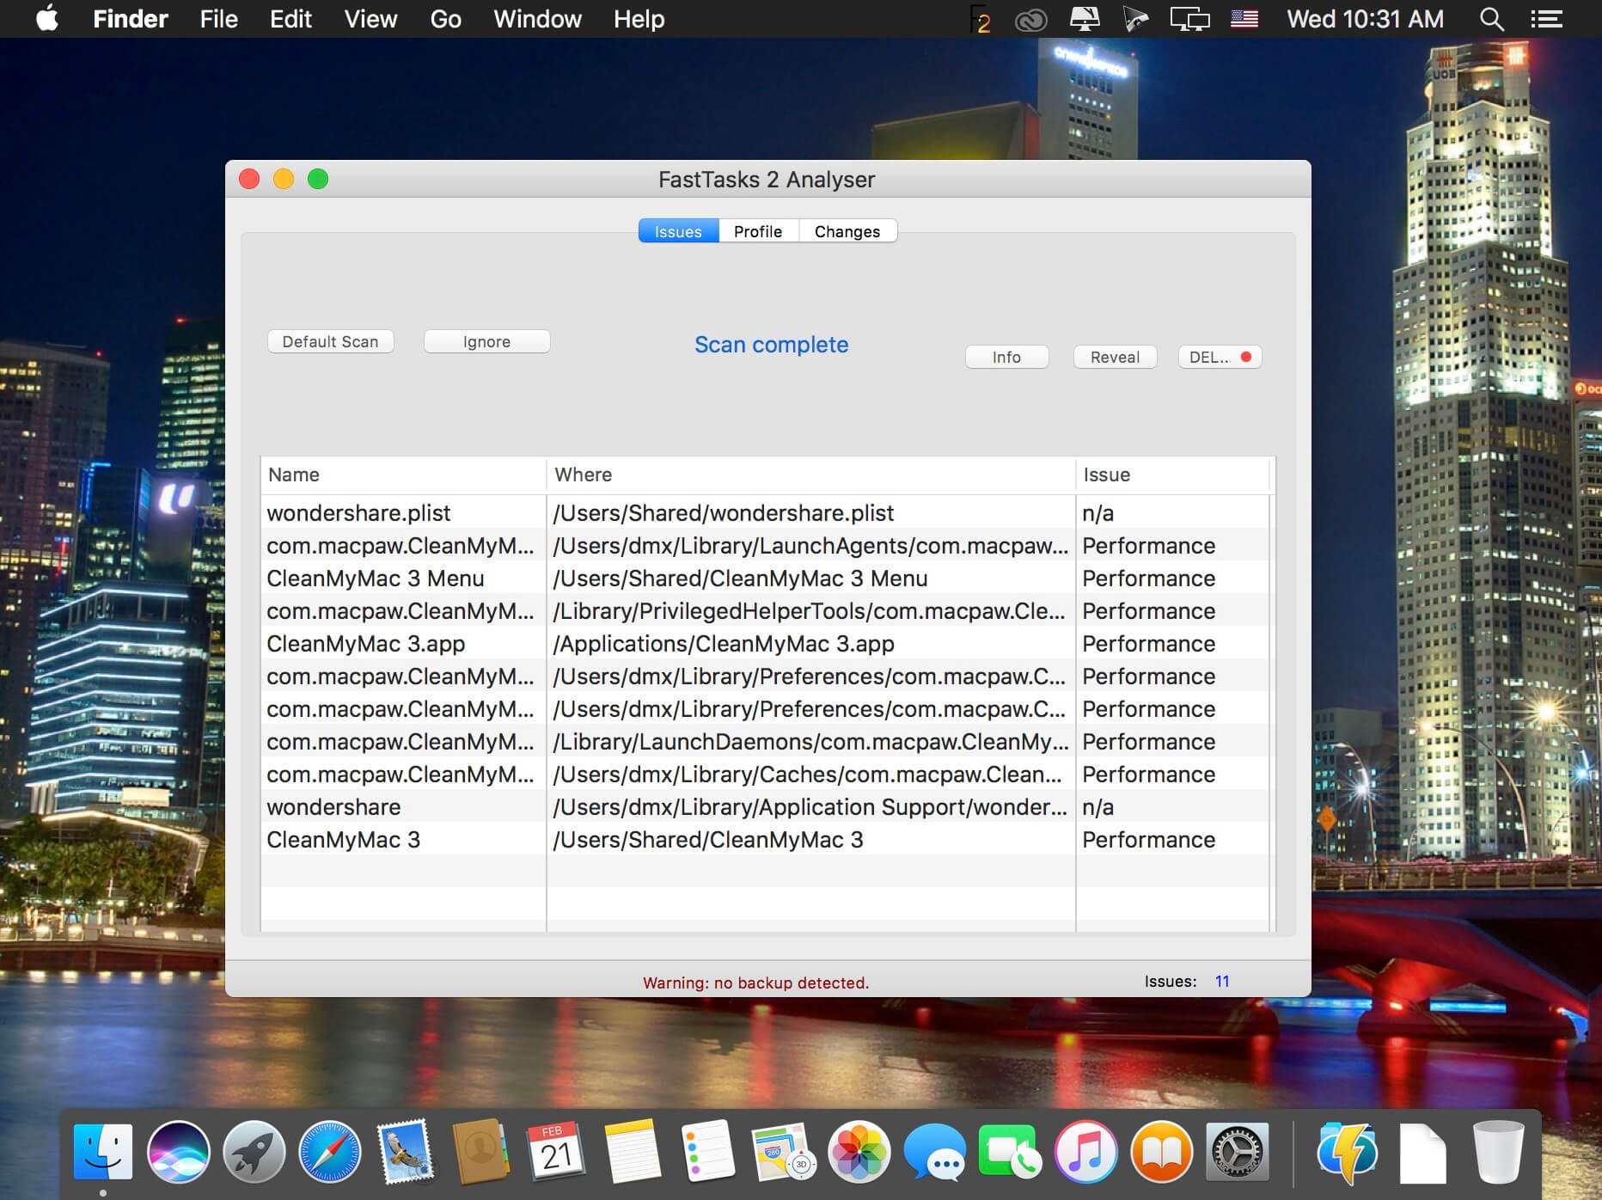Switch to the Changes tab

847,231
